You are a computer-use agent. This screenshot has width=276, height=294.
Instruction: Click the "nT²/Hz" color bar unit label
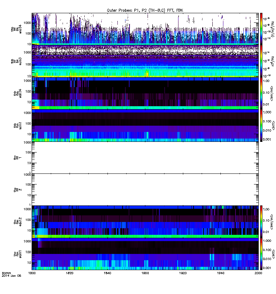[x=272, y=61]
